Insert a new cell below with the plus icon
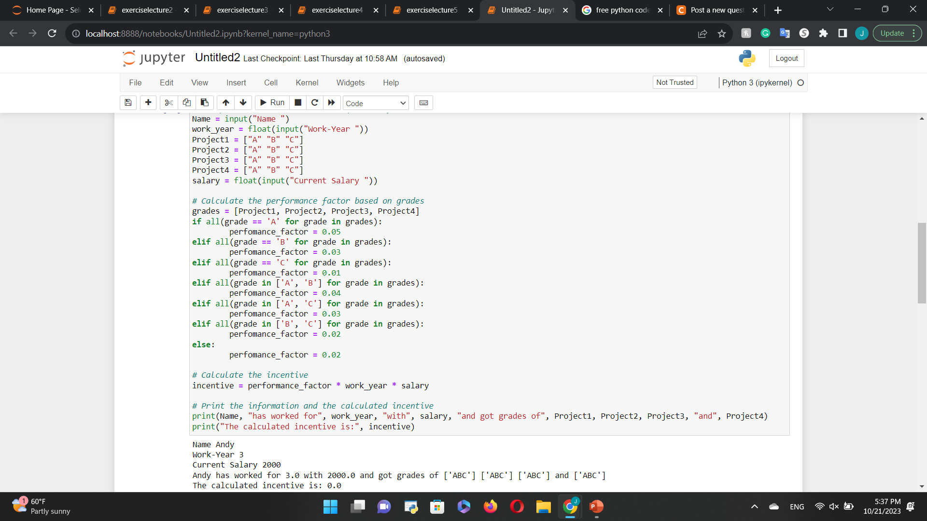 tap(148, 103)
